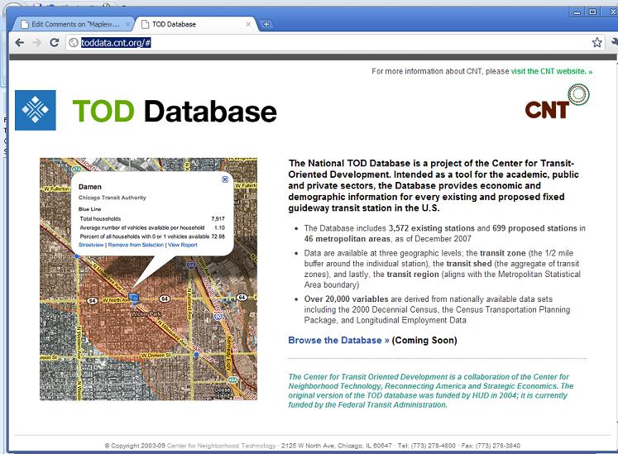Click the Damen station name in popup
Image resolution: width=618 pixels, height=454 pixels.
pos(90,187)
